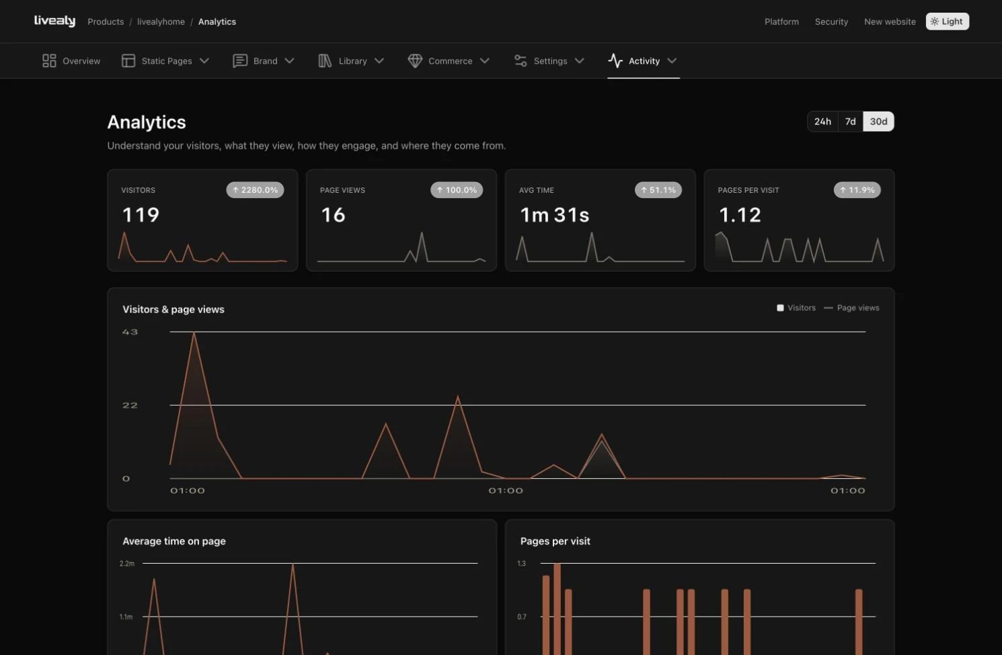The image size is (1002, 655).
Task: Click the Pages Per Visit value 1.12
Action: pyautogui.click(x=740, y=215)
